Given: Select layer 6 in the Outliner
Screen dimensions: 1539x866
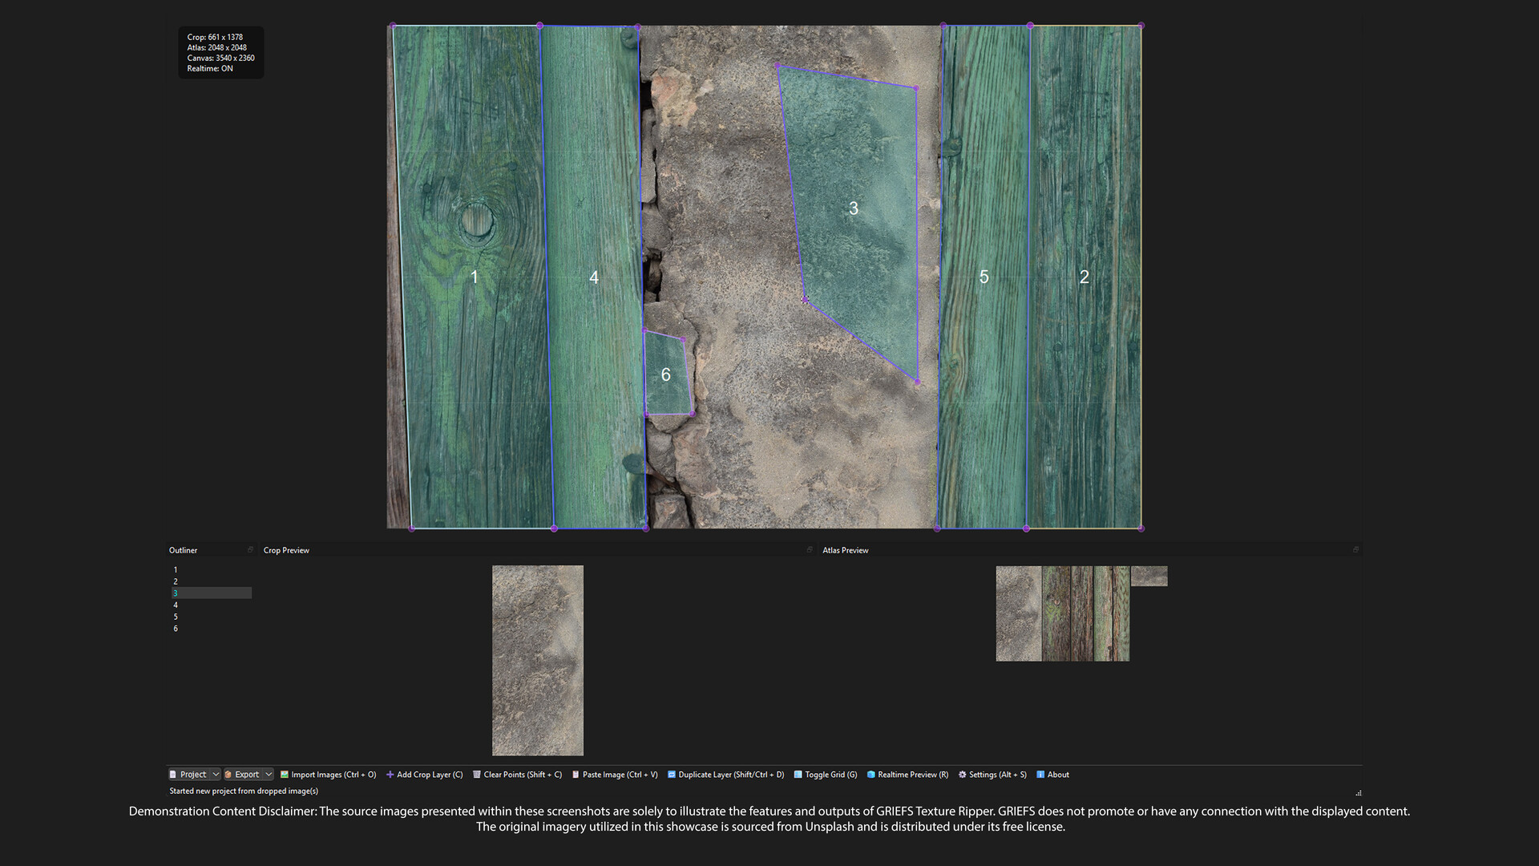Looking at the screenshot, I should (176, 629).
